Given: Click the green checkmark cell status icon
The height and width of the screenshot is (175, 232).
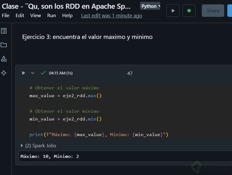Looking at the screenshot, I should pos(43,73).
